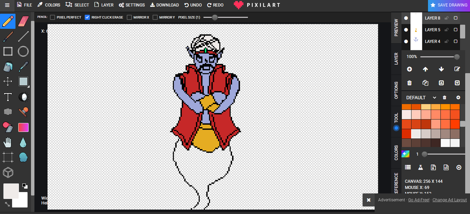The image size is (470, 214).
Task: Click the Save Drawing button
Action: 449,5
